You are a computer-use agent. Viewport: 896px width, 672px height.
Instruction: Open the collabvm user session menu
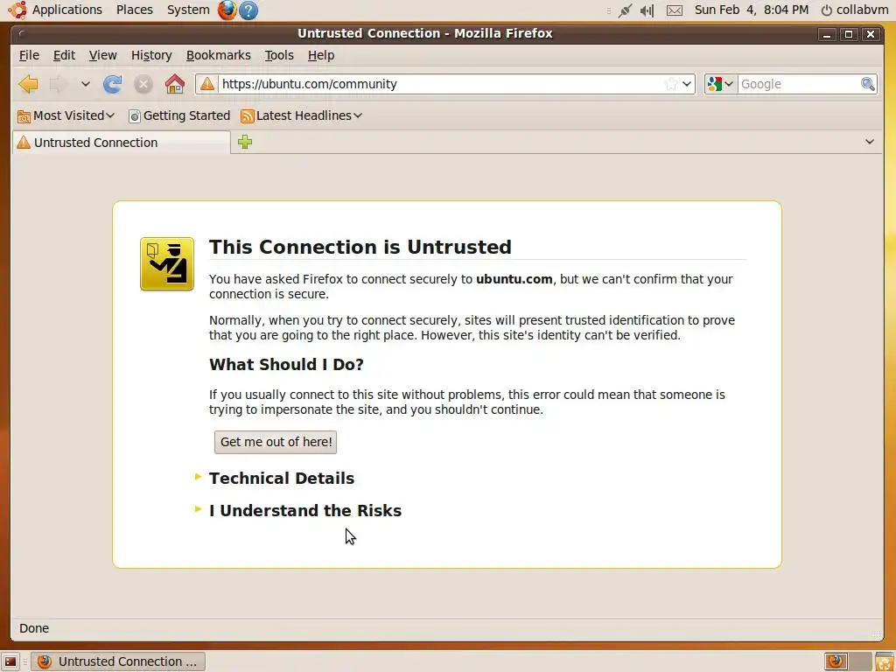(854, 10)
